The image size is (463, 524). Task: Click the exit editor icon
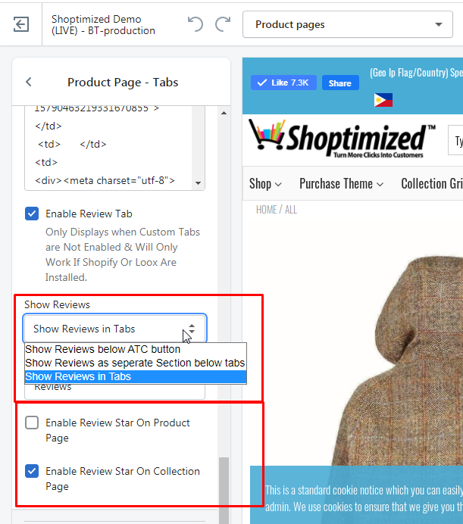pyautogui.click(x=20, y=24)
